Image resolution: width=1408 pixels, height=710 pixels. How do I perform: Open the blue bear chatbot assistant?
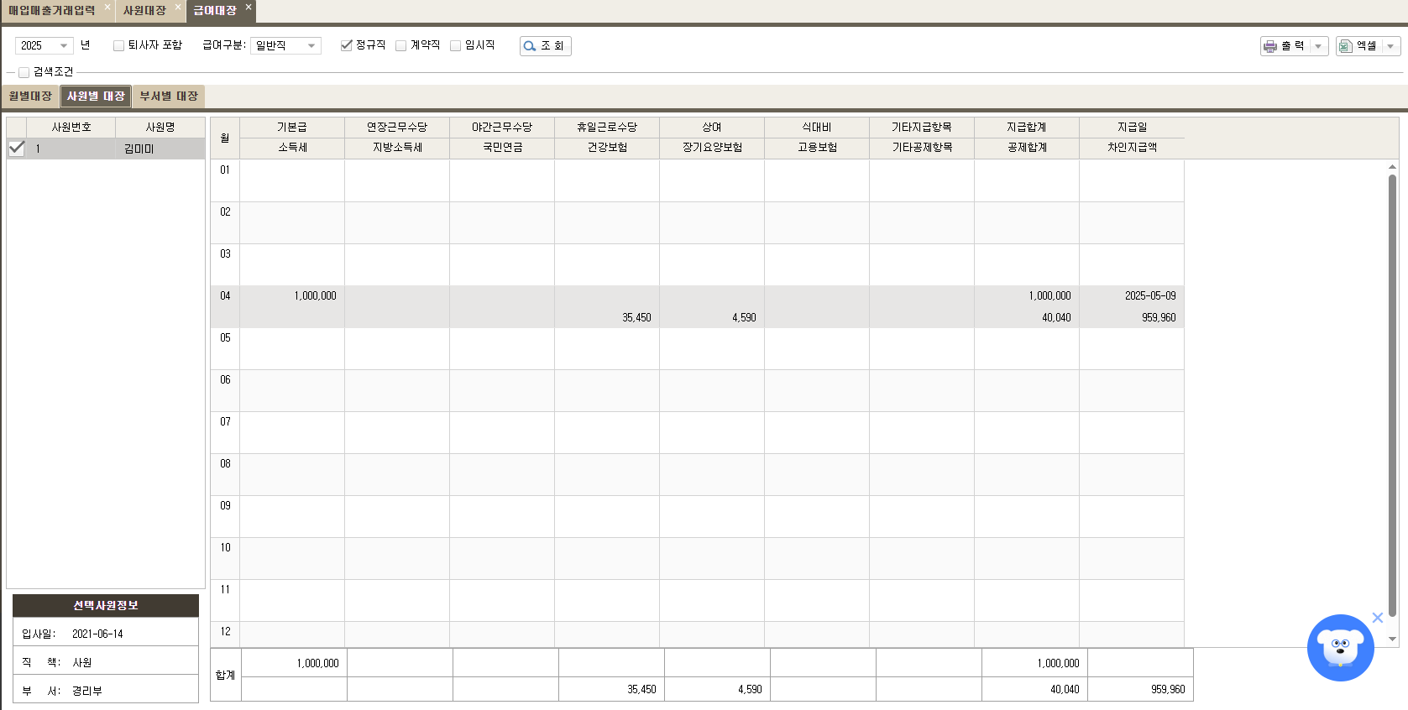[x=1340, y=648]
